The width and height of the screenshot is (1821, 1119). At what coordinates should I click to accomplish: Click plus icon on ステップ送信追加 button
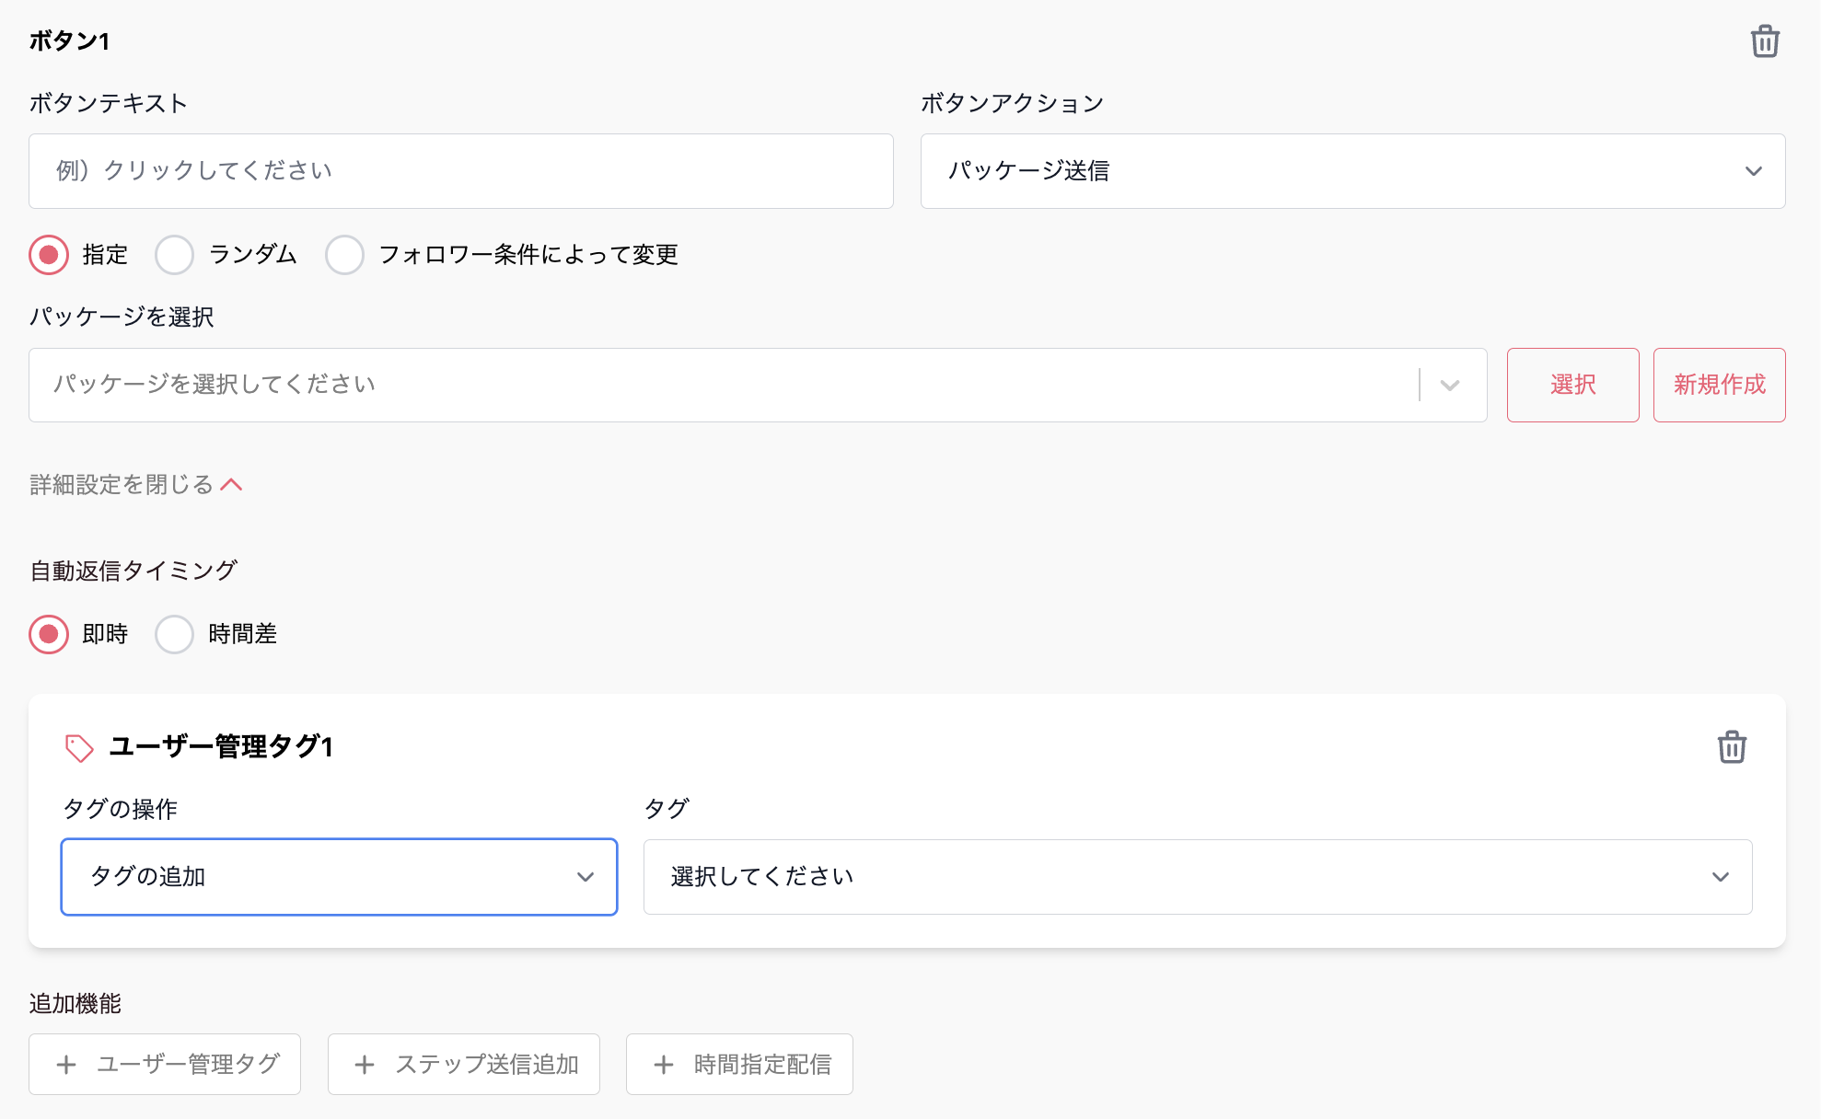coord(365,1065)
